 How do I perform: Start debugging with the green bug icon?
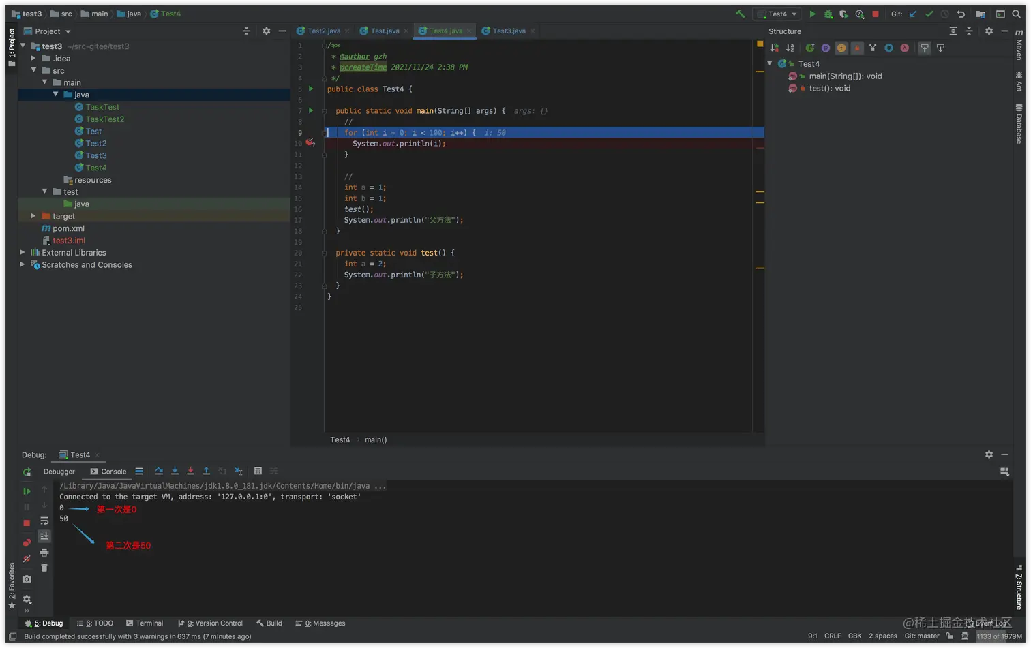pos(828,14)
